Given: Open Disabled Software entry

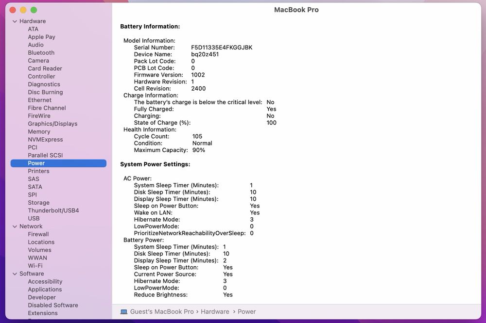Looking at the screenshot, I should [53, 305].
